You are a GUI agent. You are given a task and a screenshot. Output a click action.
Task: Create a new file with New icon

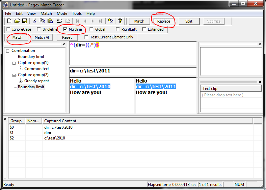(9, 21)
